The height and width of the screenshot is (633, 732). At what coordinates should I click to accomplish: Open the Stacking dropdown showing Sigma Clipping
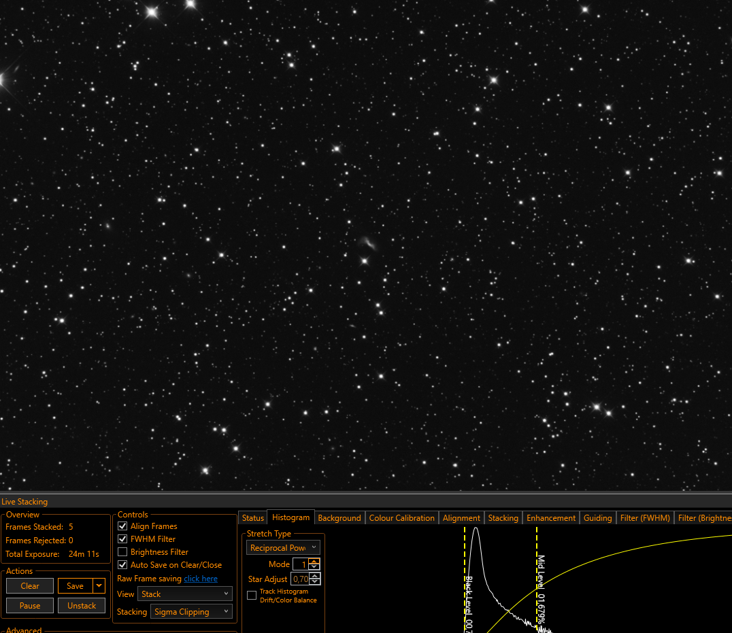(191, 611)
